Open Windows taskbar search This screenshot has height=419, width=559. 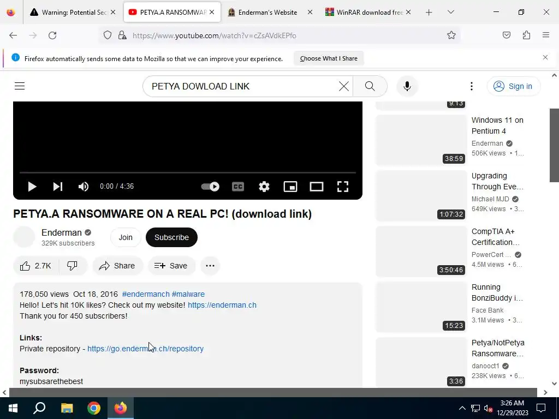(39, 408)
